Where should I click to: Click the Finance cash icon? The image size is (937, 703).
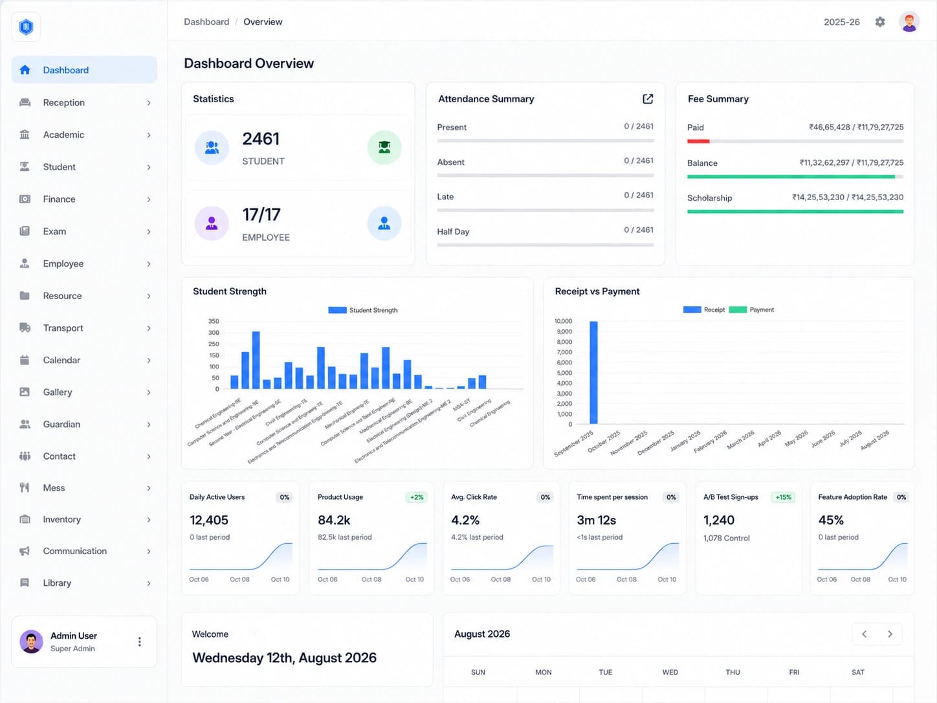25,199
